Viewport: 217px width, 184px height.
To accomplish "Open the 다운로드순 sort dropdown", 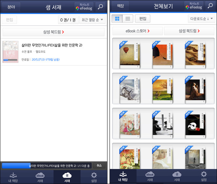I will tap(201, 19).
